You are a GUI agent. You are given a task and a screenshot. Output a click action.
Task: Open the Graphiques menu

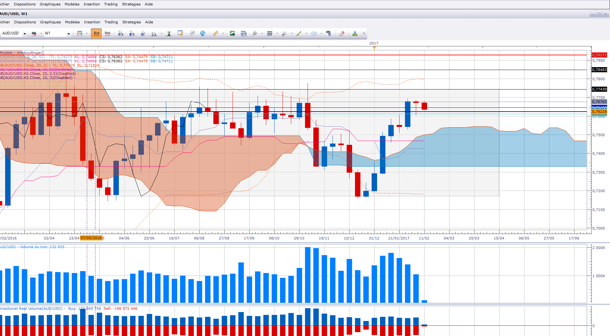pyautogui.click(x=50, y=22)
